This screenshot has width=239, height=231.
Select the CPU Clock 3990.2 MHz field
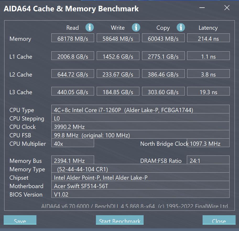(140, 127)
